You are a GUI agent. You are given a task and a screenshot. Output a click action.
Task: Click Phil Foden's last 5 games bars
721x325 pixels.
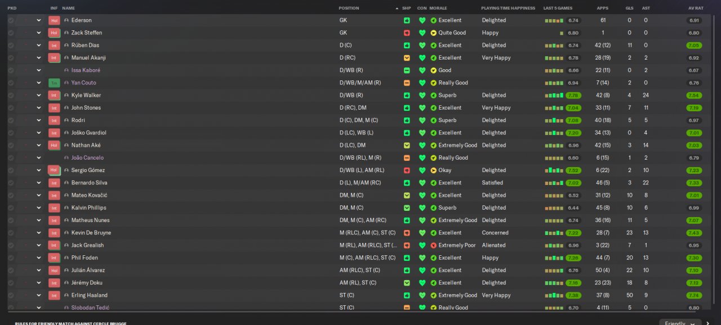click(554, 258)
